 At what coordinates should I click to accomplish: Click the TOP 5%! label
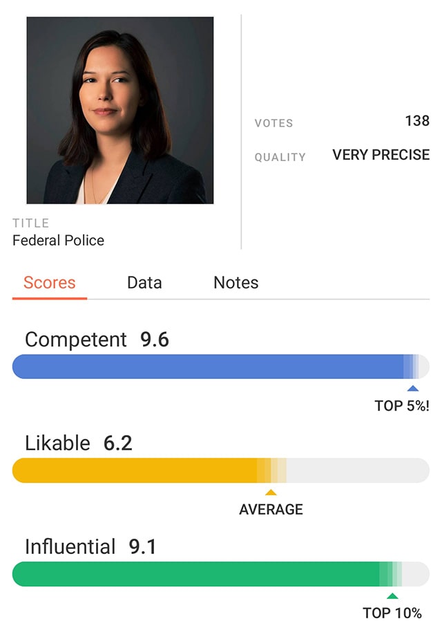click(402, 406)
